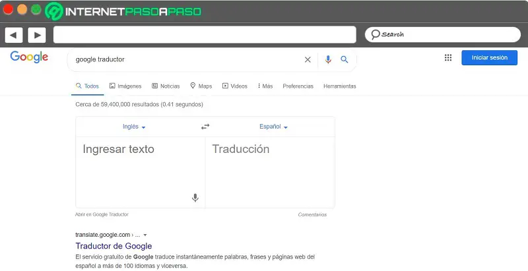Click the Ingresar texto input area
This screenshot has height=271, width=528.
pyautogui.click(x=140, y=172)
